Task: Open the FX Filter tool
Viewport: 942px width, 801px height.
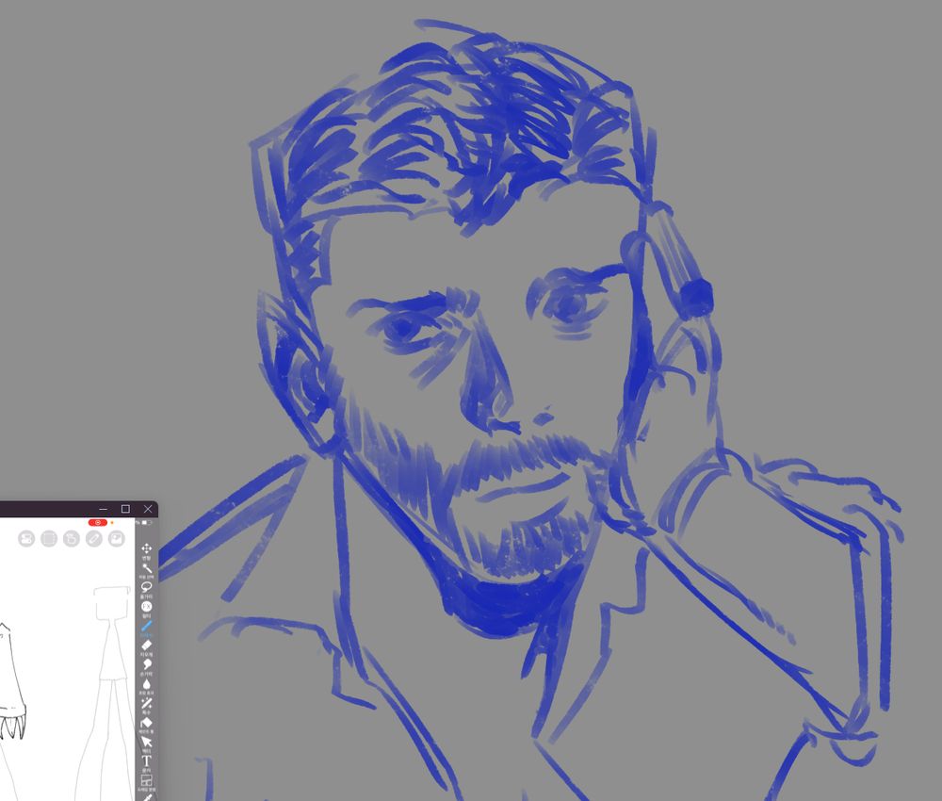Action: pos(146,606)
